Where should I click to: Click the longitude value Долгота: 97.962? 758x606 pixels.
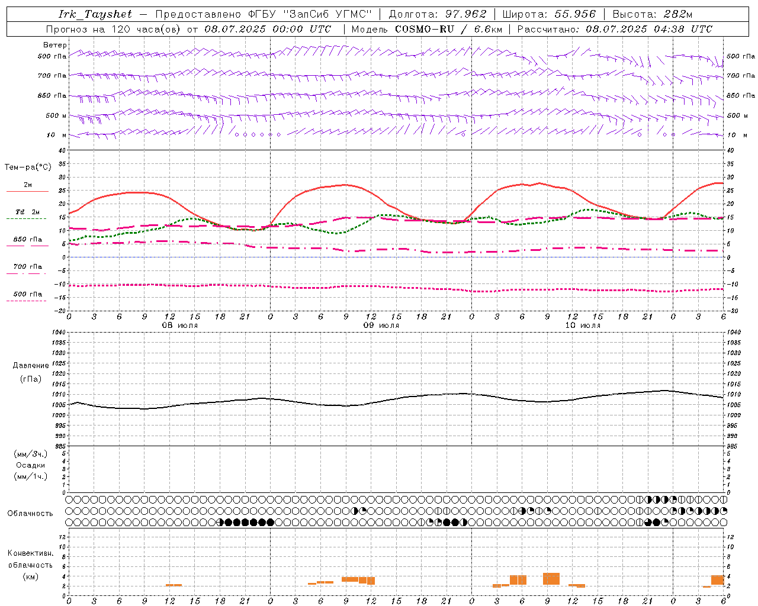(438, 14)
